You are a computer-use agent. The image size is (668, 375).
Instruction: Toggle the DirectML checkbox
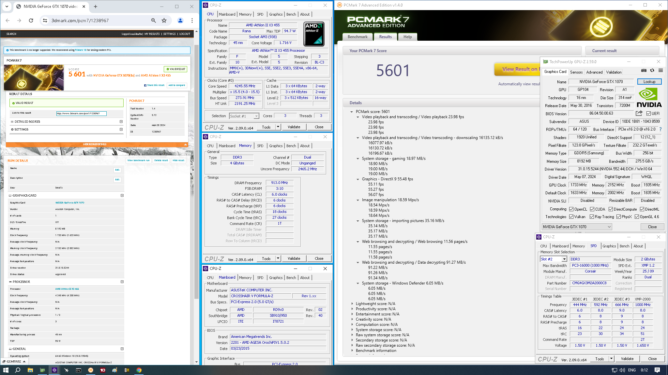coord(642,209)
